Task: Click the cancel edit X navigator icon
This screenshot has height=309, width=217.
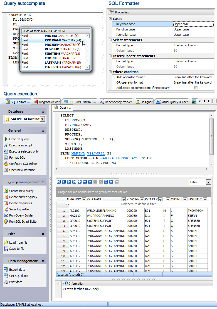Action: click(x=101, y=182)
